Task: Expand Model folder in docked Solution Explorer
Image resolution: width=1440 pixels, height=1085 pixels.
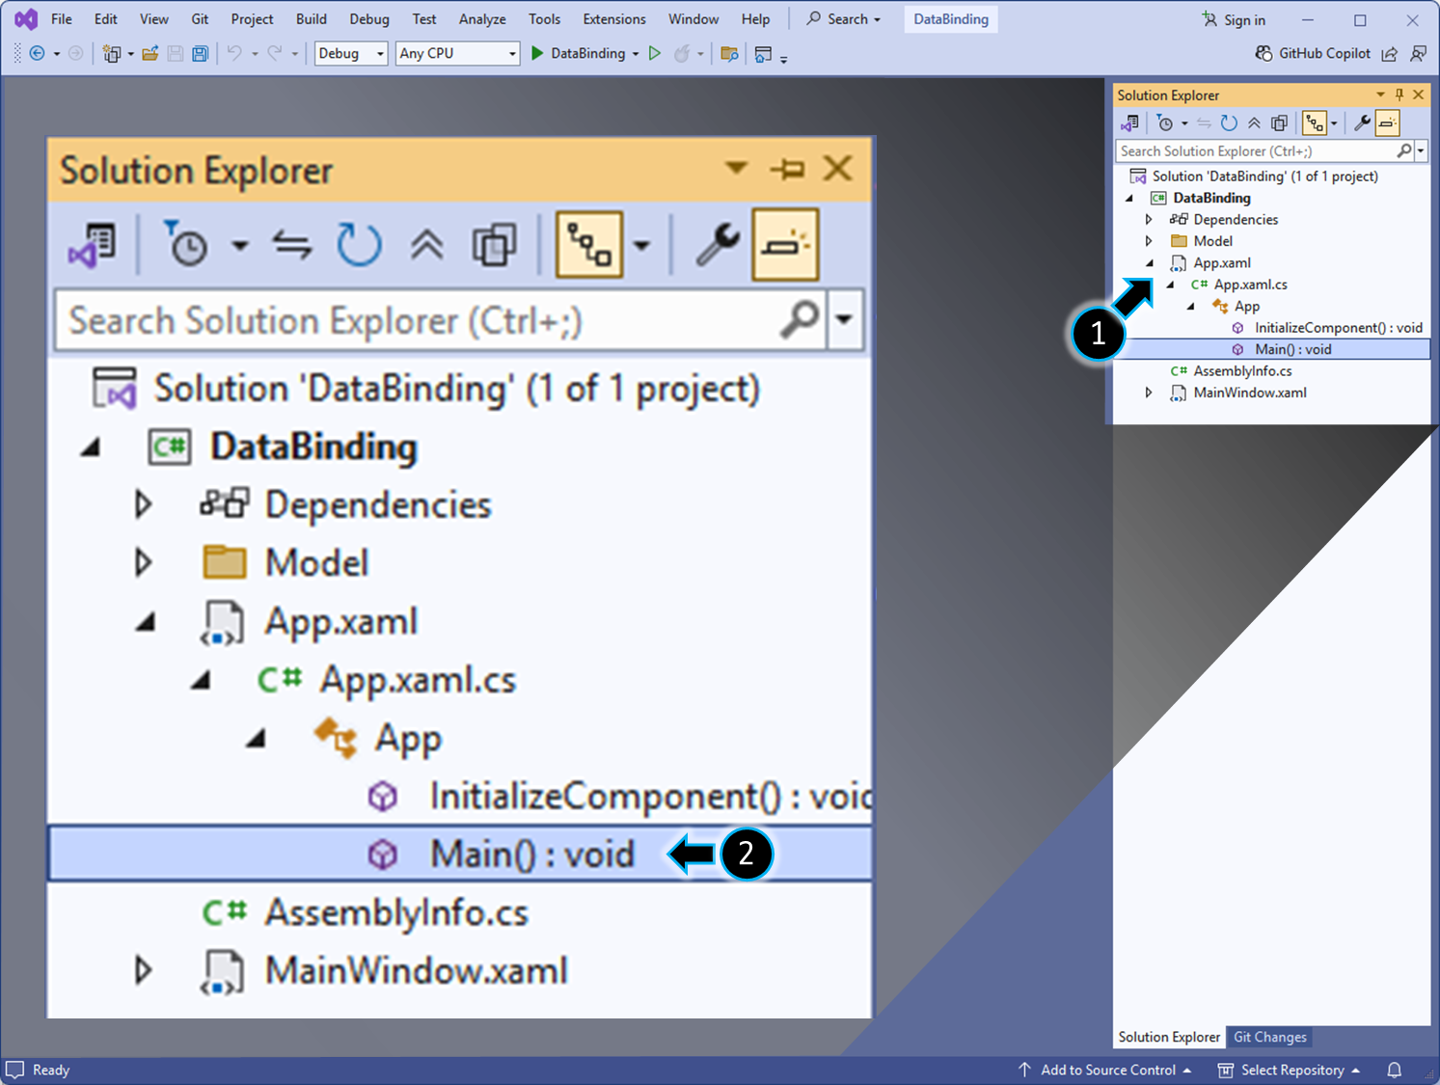Action: pyautogui.click(x=1149, y=241)
